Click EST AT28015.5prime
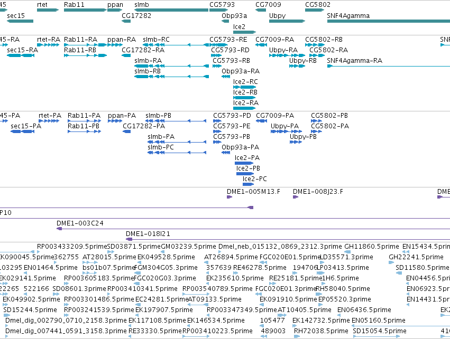The height and width of the screenshot is (339, 450). [109, 257]
